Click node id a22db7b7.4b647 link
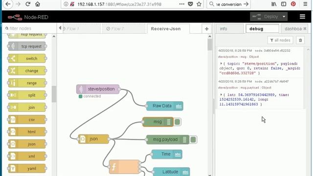Screen dimensions: 313x176 coord(272,82)
